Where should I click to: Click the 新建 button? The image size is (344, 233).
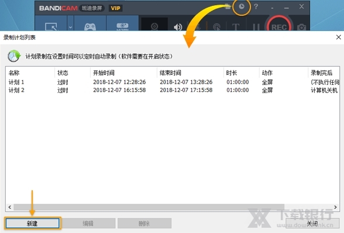pyautogui.click(x=32, y=223)
